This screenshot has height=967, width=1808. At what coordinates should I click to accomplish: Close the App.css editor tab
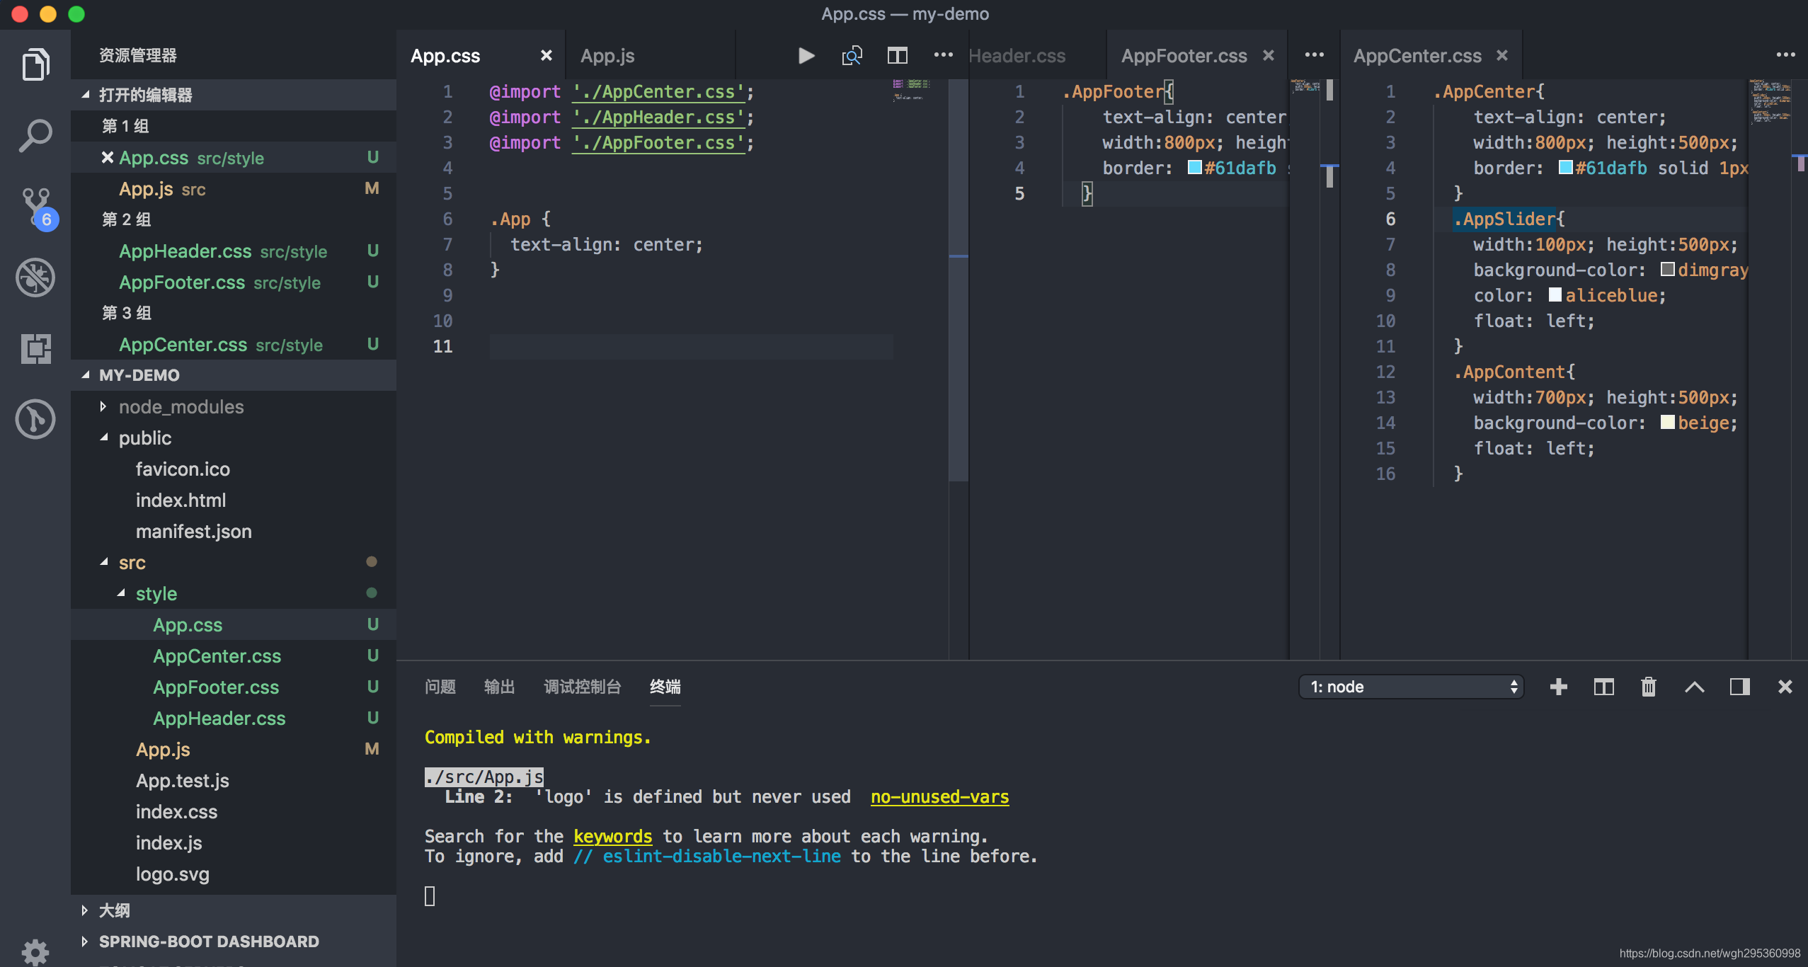point(546,55)
